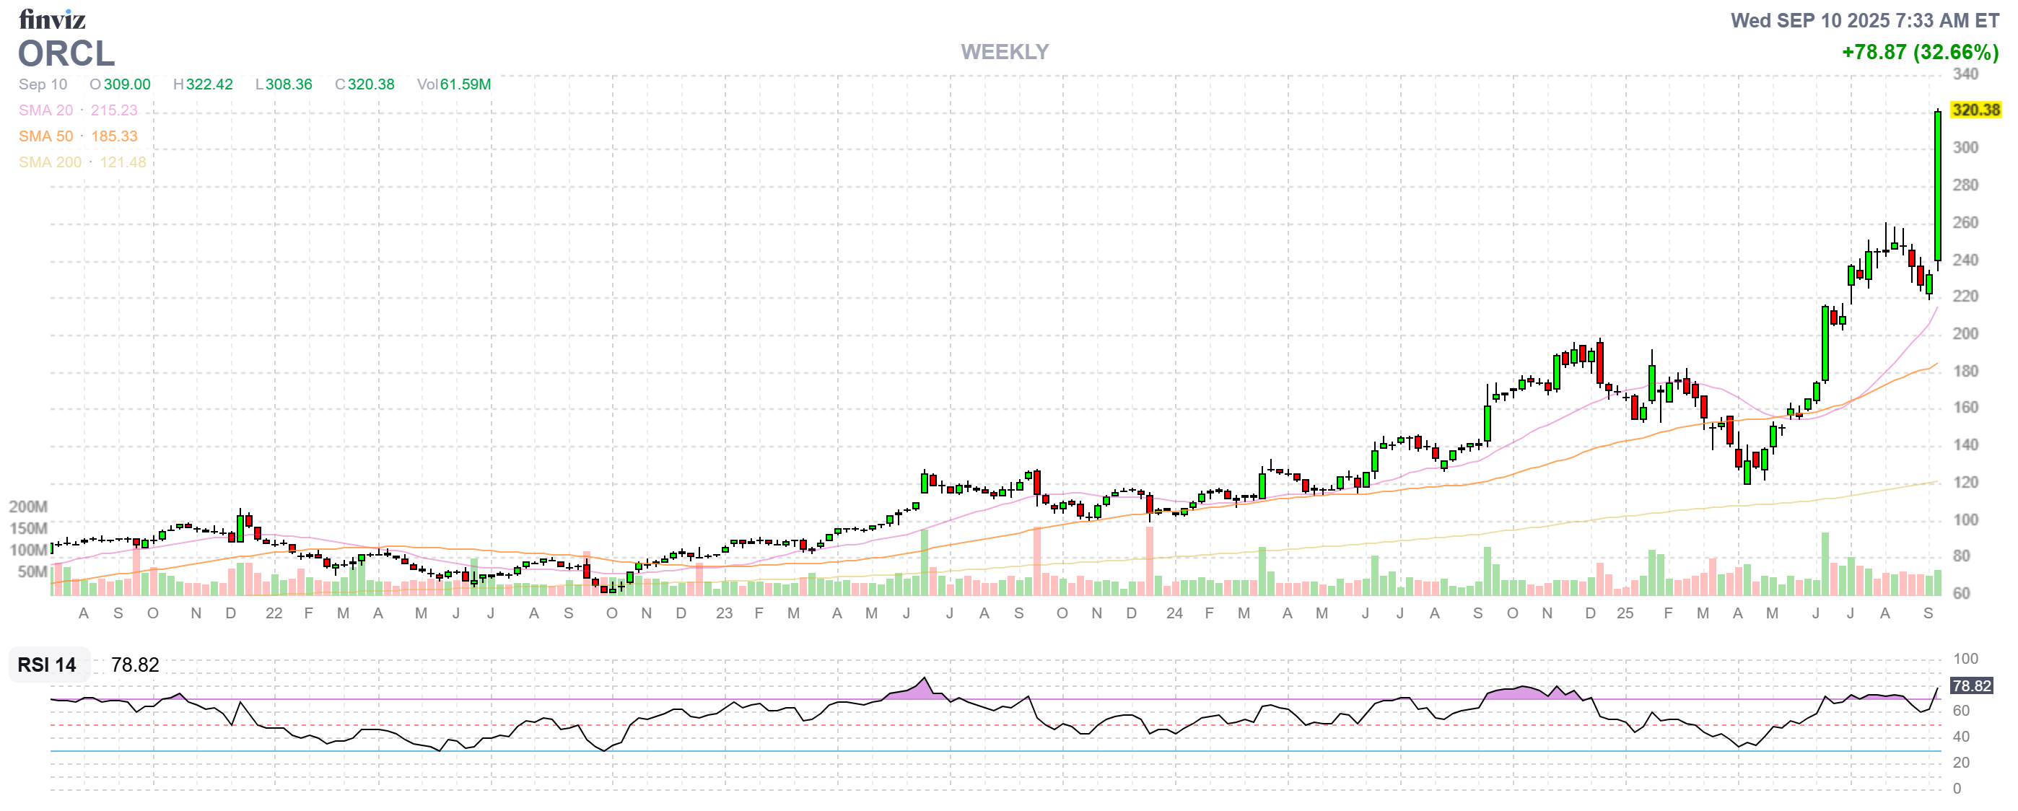Click the Sep 10 date label
The width and height of the screenshot is (2018, 811).
(x=43, y=84)
